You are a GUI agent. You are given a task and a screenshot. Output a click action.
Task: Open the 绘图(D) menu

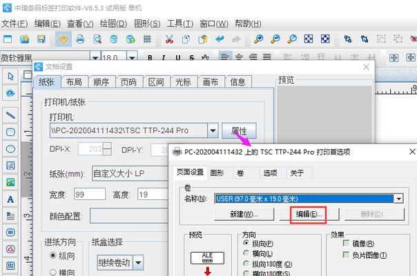coord(113,23)
